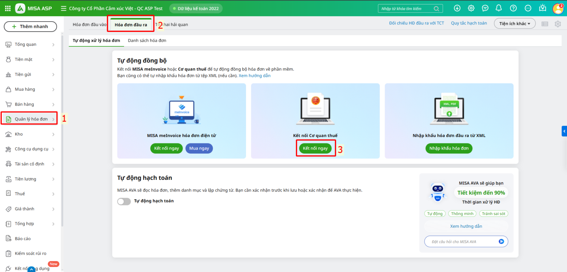
Task: Send question to MISA AVA arrow
Action: tap(501, 242)
